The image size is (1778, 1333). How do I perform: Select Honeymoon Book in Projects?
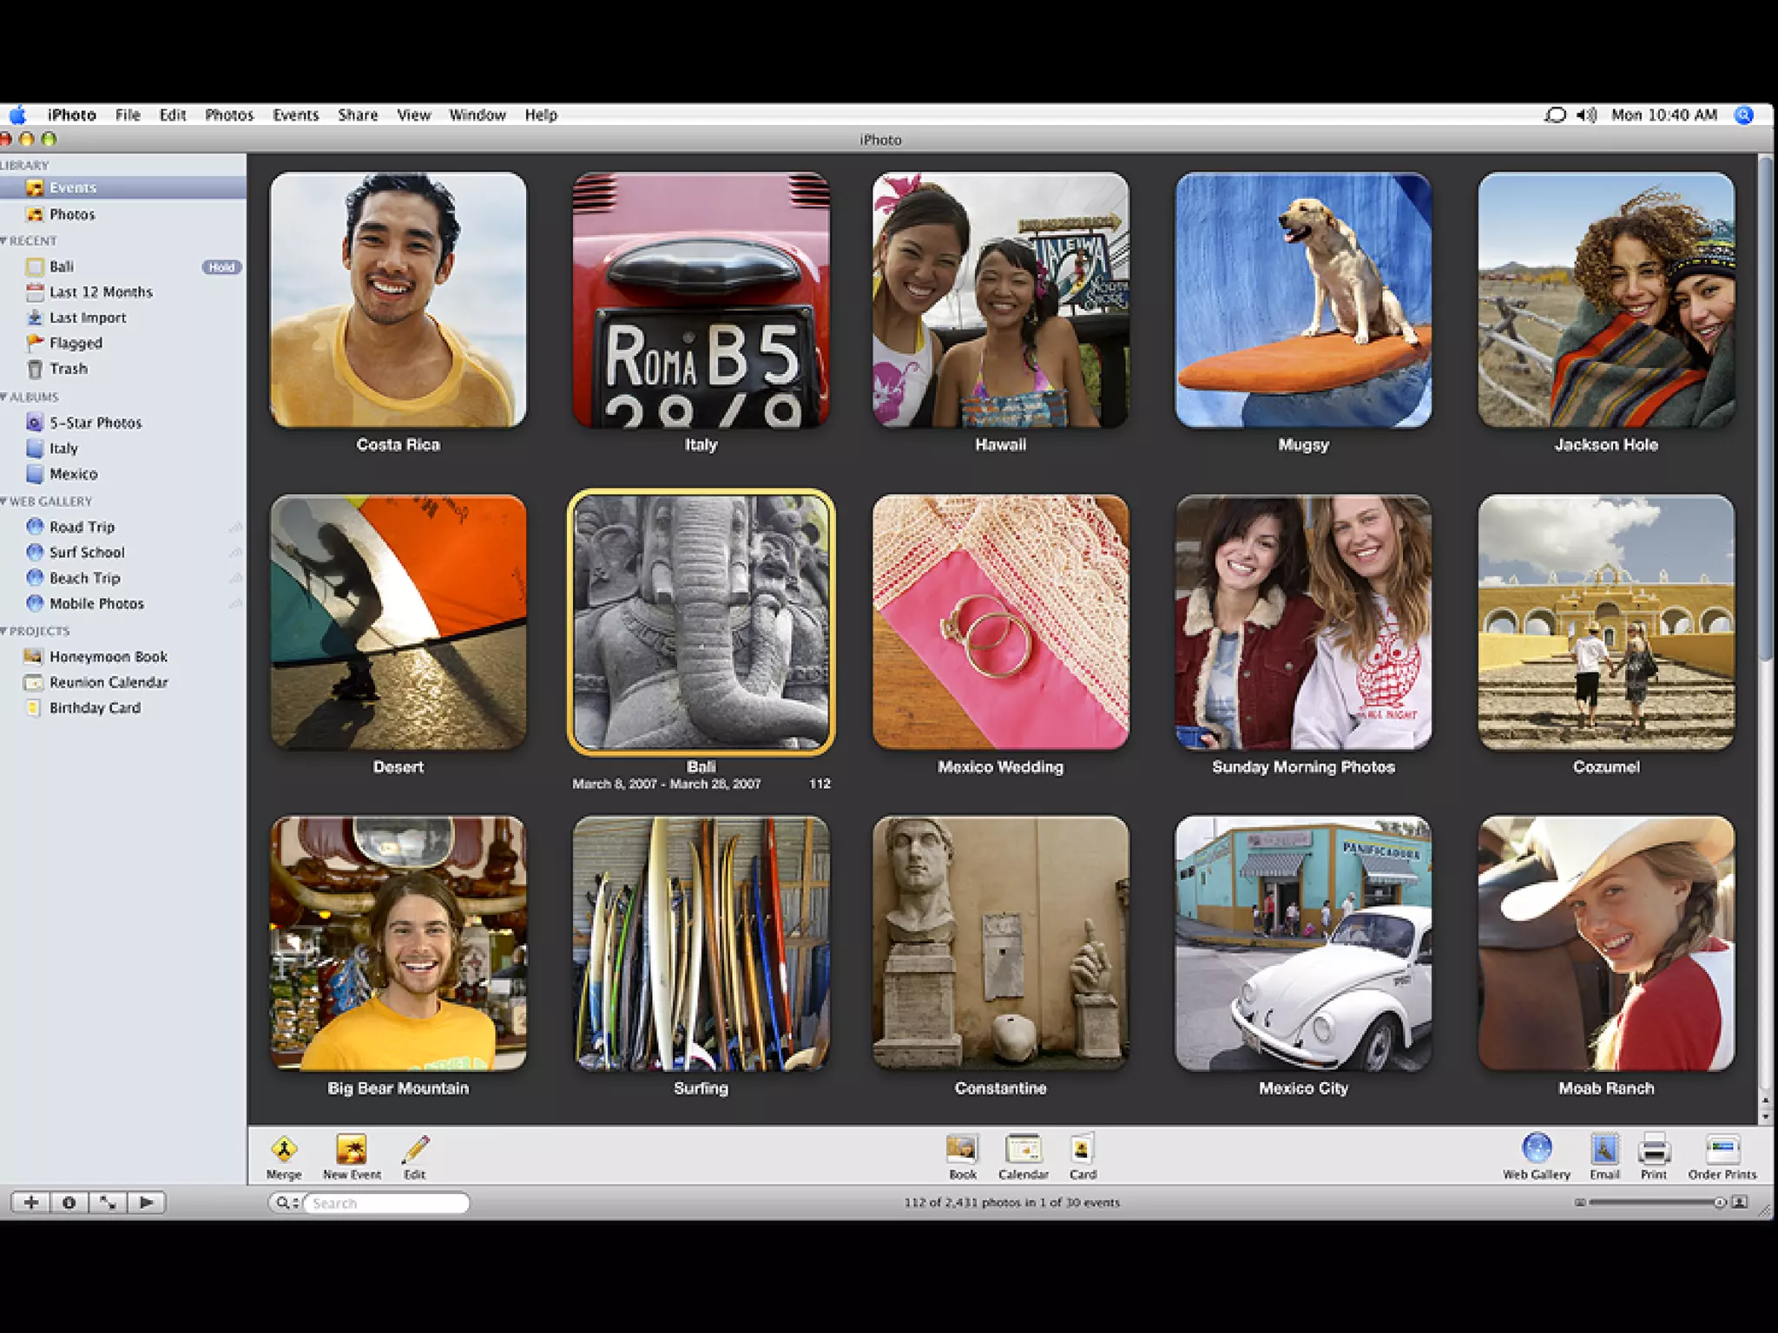point(108,657)
